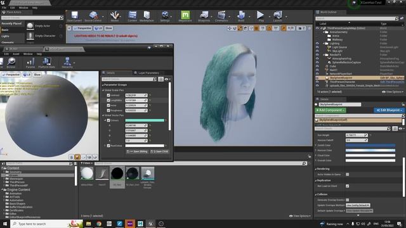Toggle grid snapping icon in main viewport
The height and width of the screenshot is (228, 406).
[256, 28]
